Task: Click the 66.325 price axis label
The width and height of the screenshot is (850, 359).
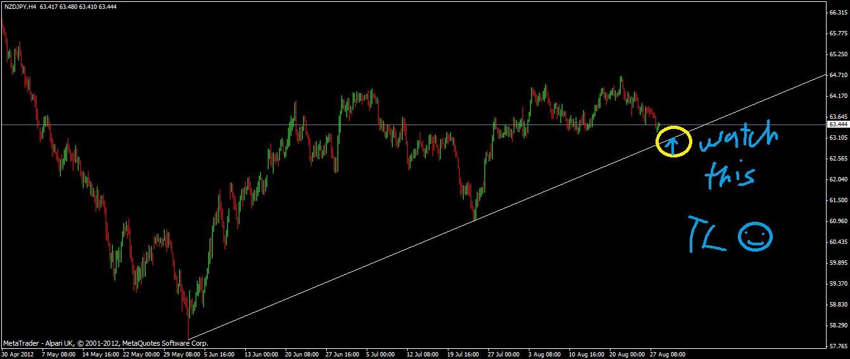Action: pos(839,13)
